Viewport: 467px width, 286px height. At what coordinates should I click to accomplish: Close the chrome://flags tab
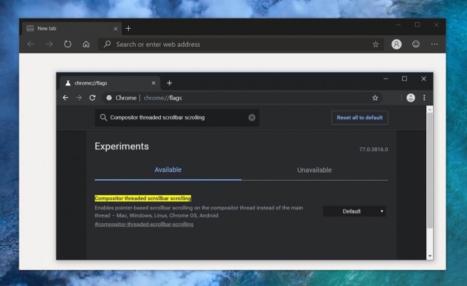(153, 83)
